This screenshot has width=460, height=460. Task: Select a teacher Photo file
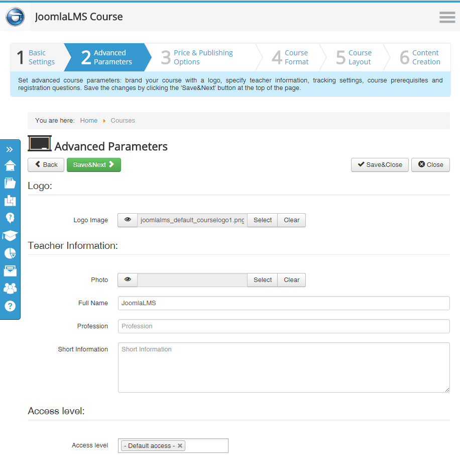pos(263,280)
